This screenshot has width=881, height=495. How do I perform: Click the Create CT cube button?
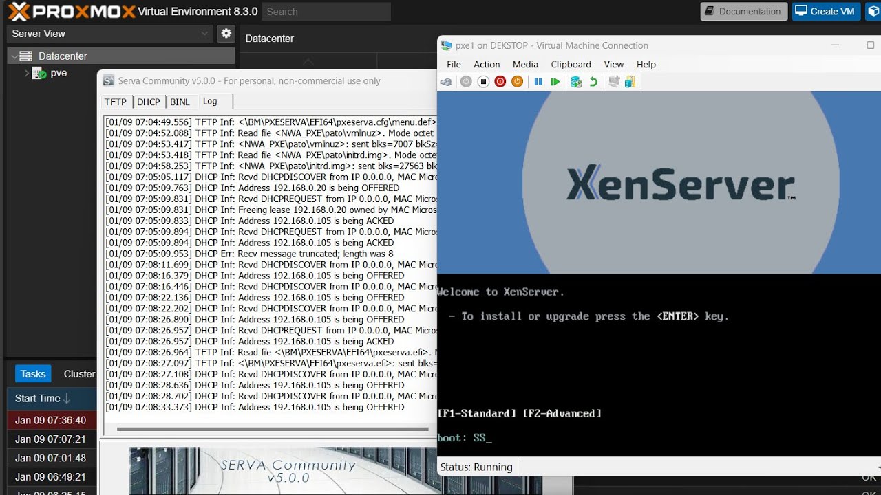pos(873,11)
